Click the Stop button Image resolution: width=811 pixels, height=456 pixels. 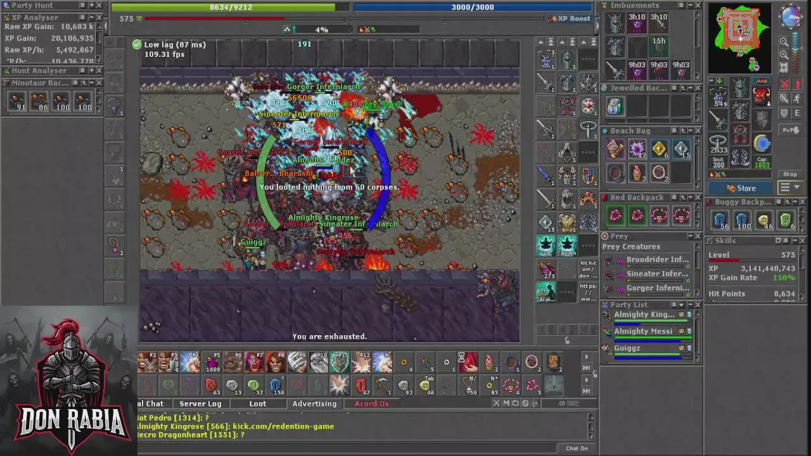coord(790,174)
